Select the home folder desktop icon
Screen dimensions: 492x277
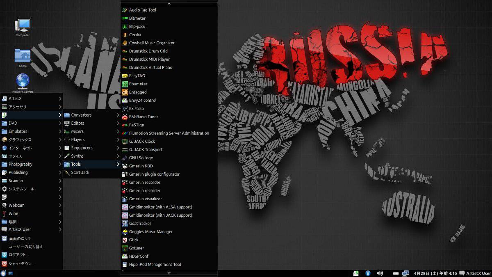pos(23,55)
